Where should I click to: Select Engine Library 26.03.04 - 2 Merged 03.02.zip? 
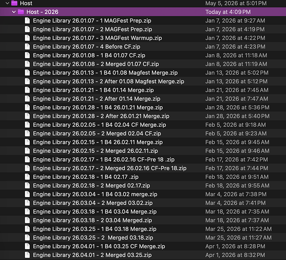[93, 203]
